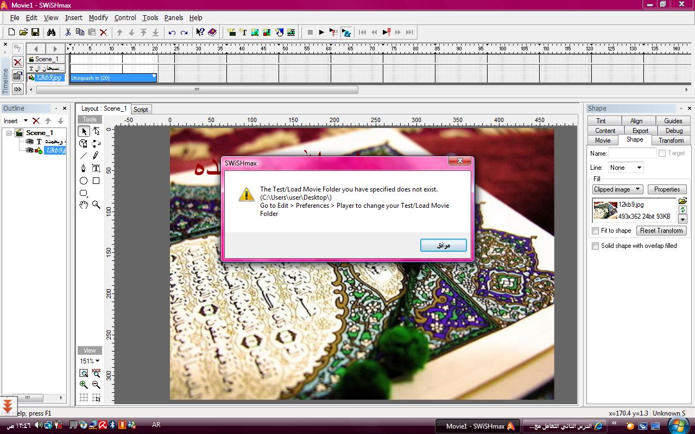Image resolution: width=695 pixels, height=434 pixels.
Task: Select the Ellipse drawing tool
Action: [x=84, y=181]
